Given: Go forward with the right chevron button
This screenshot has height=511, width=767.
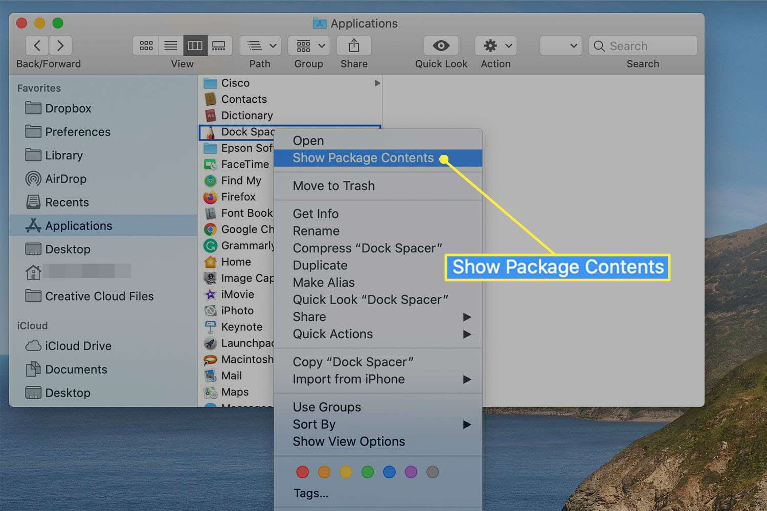Looking at the screenshot, I should pyautogui.click(x=60, y=45).
